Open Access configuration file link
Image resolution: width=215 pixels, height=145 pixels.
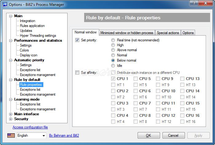point(30,127)
